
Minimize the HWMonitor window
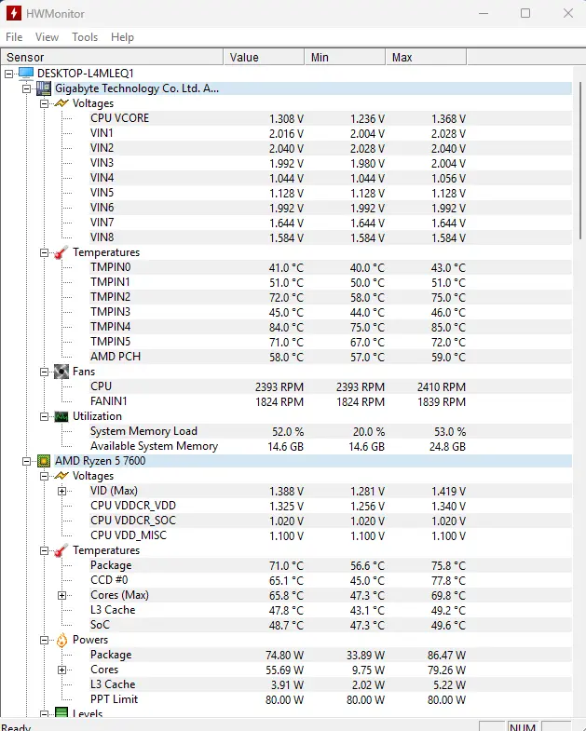[x=484, y=13]
